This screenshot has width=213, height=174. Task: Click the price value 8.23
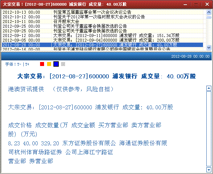coord(14,143)
